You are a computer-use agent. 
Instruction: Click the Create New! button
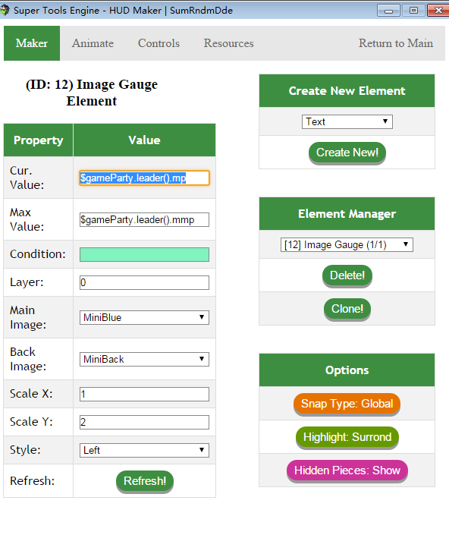[347, 153]
